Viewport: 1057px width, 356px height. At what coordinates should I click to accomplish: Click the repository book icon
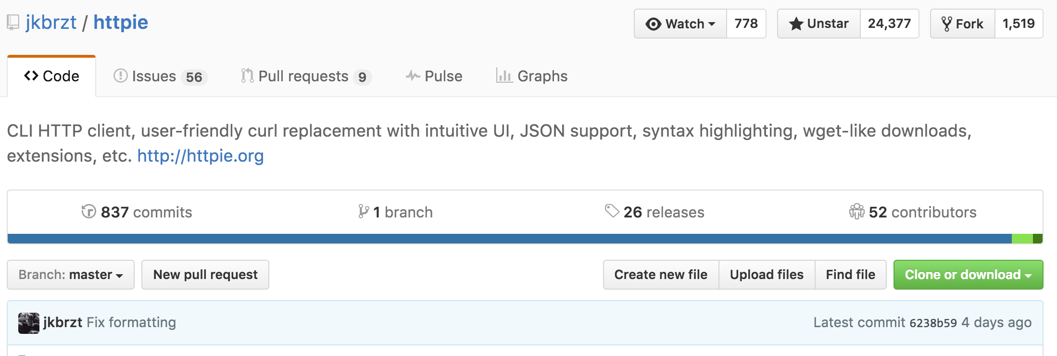pos(13,23)
